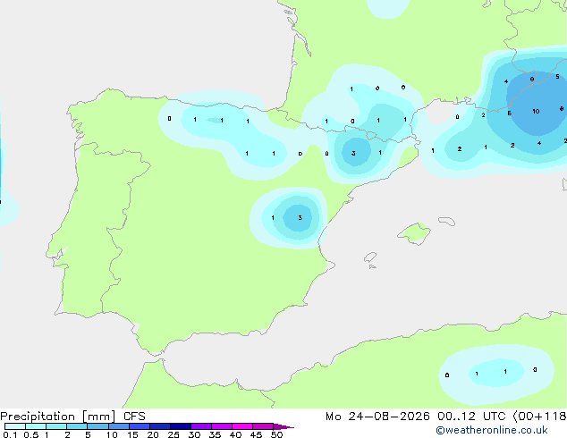Click the '50' legend scale label
The width and height of the screenshot is (567, 438).
[277, 434]
